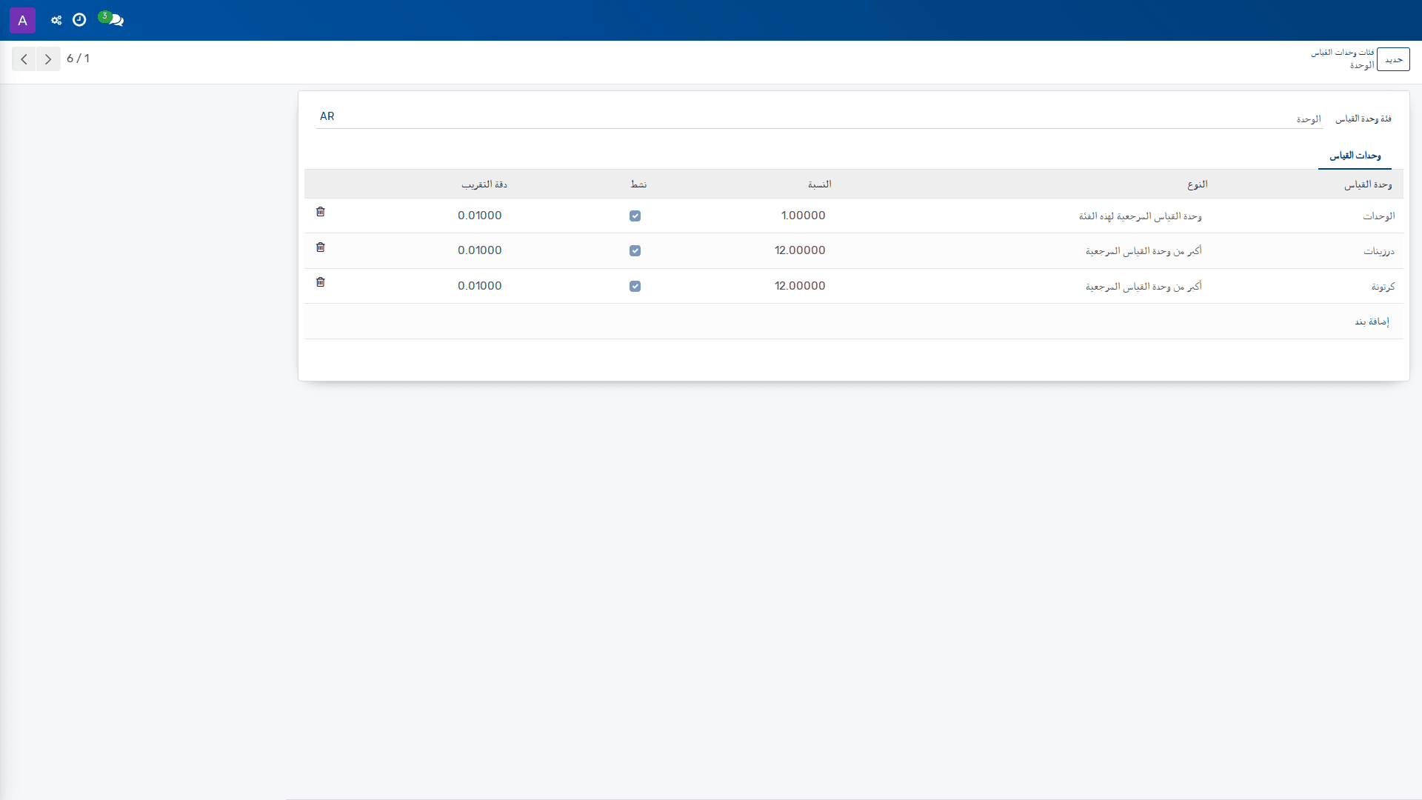This screenshot has width=1422, height=800.
Task: Go to next record arrow
Action: 48,59
